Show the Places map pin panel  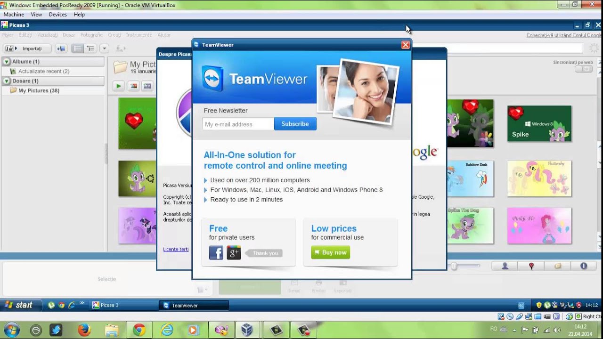(531, 266)
